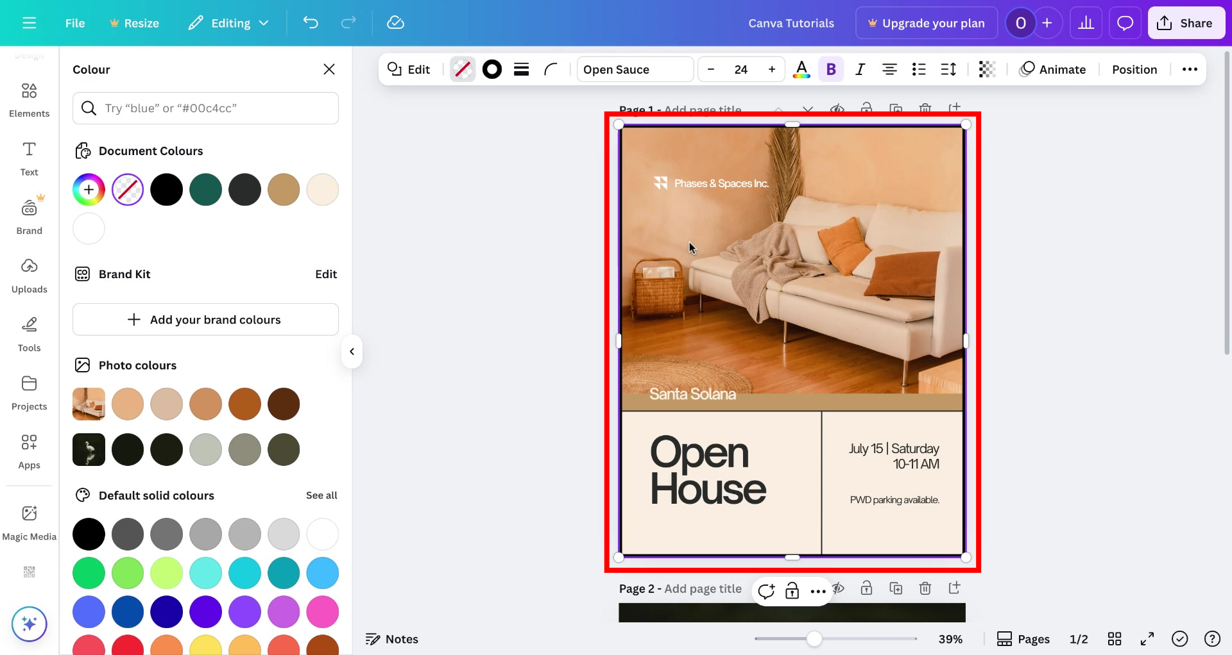Click the colour search input field
The image size is (1232, 655).
(x=205, y=108)
